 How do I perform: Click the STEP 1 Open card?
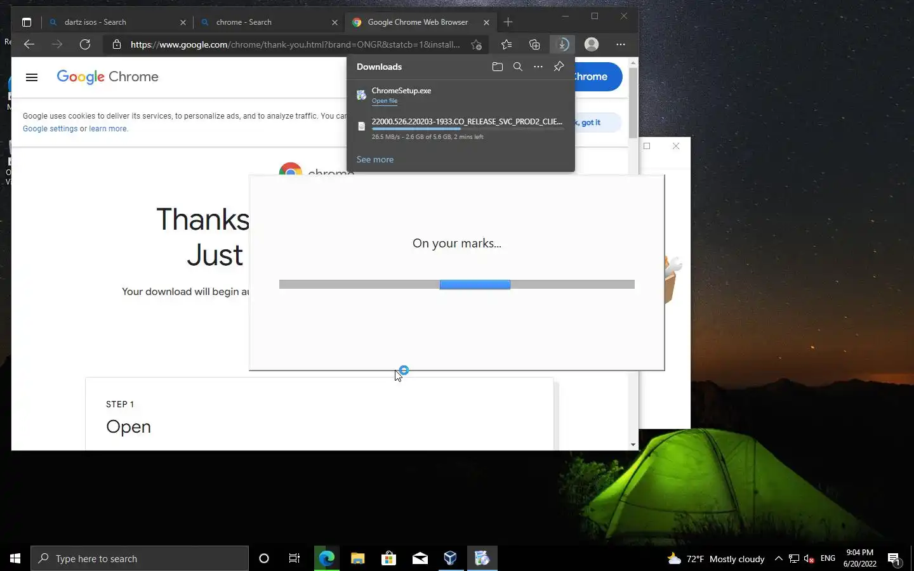tap(319, 414)
